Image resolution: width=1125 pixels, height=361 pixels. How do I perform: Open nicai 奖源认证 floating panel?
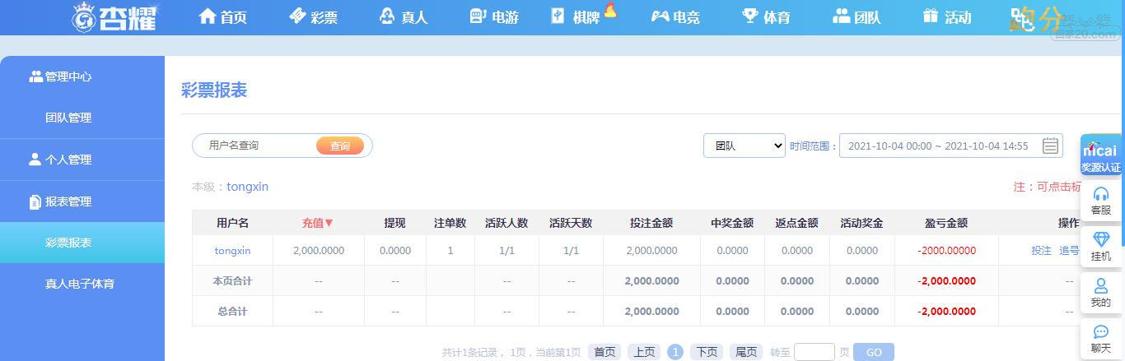point(1100,156)
